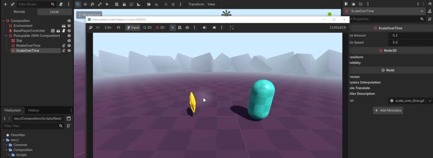
Task: Click the file sort icon beside Filter Files
Action: (69, 126)
